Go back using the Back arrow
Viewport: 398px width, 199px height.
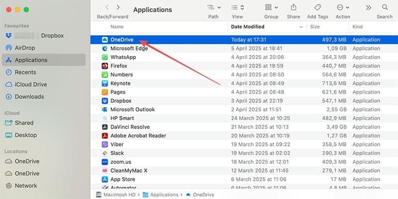[107, 7]
